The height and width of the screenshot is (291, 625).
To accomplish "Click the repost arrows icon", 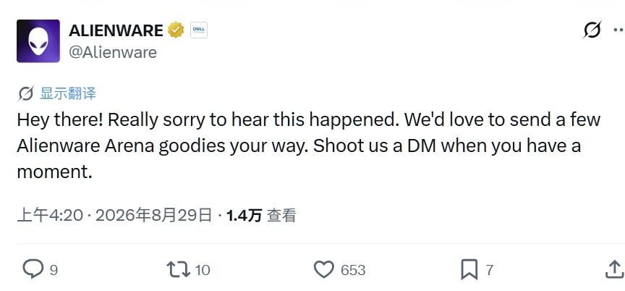I will (x=178, y=269).
